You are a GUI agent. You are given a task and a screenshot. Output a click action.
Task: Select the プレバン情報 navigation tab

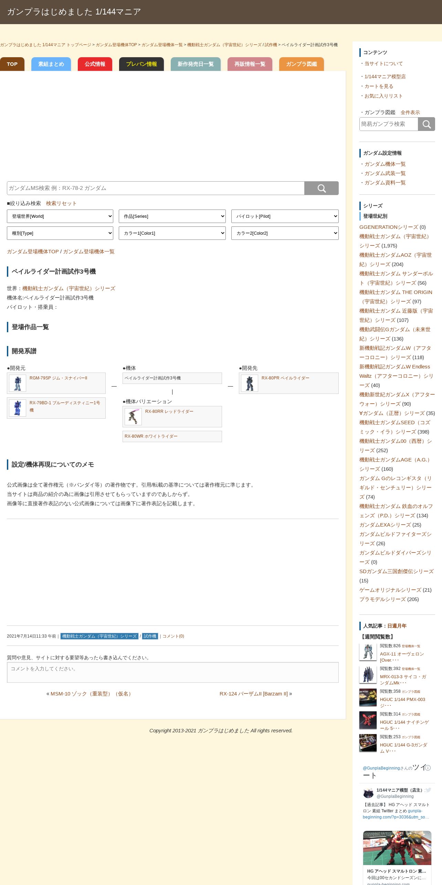[x=141, y=64]
